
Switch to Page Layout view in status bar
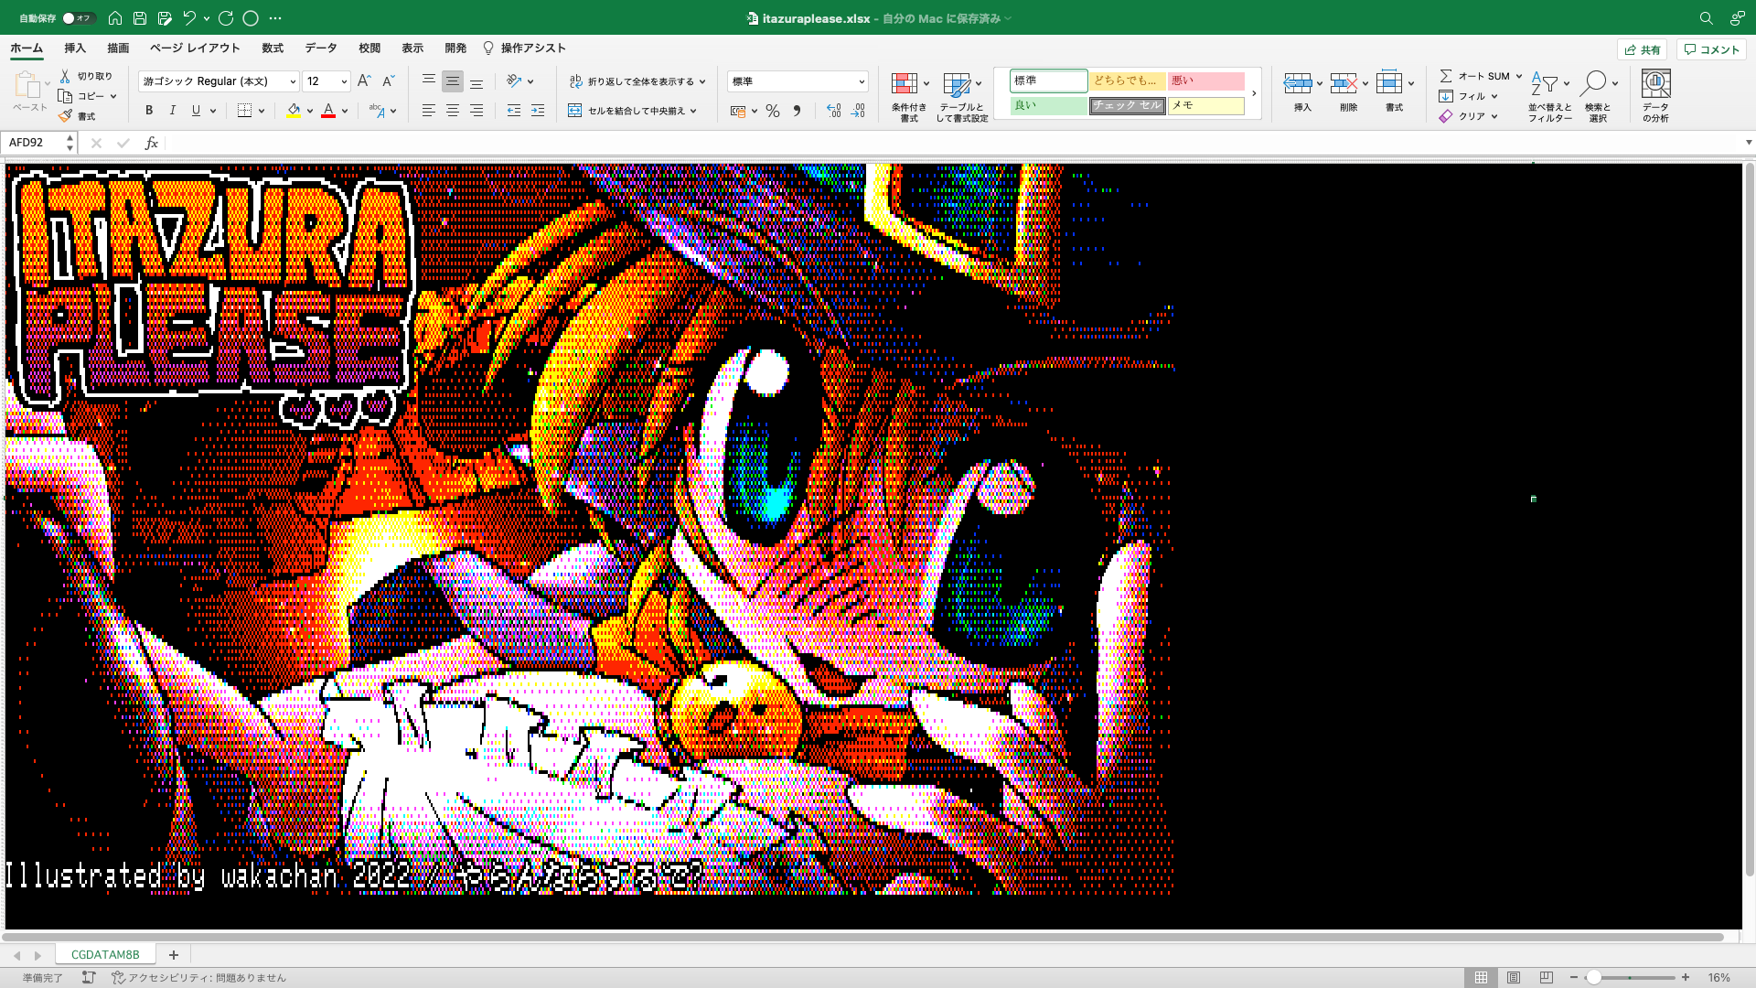click(1514, 977)
